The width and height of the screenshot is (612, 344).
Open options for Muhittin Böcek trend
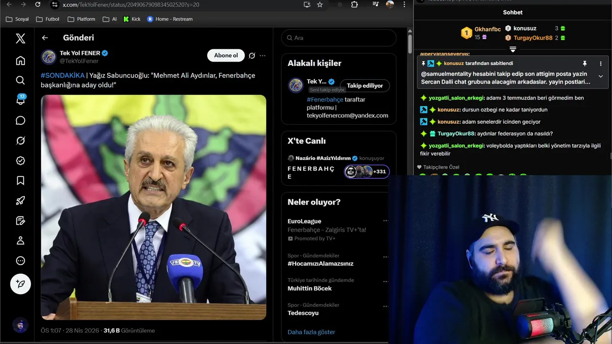(x=385, y=280)
